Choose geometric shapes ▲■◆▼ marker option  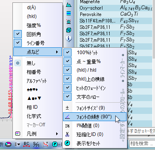tap(37, 98)
